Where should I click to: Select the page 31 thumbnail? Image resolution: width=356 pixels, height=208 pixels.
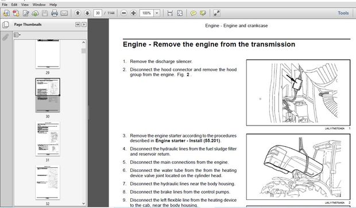[48, 139]
